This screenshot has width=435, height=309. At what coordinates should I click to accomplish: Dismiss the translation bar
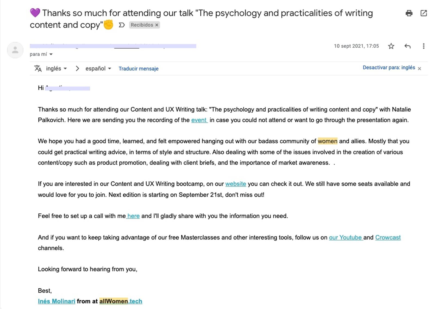[420, 69]
